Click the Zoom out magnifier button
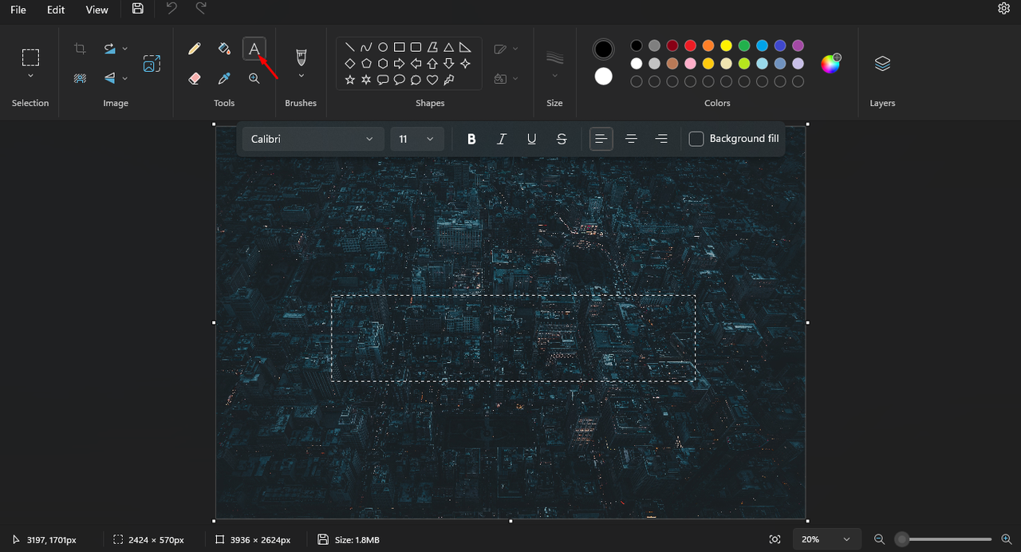Image resolution: width=1021 pixels, height=552 pixels. click(879, 539)
